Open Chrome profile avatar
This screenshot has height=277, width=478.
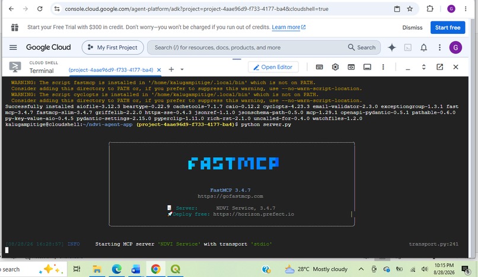pyautogui.click(x=451, y=9)
